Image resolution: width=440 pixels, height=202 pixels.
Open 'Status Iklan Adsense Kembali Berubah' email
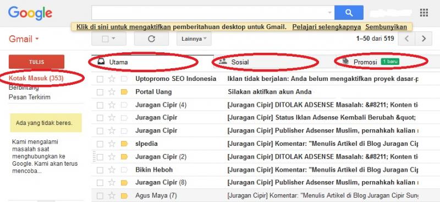(x=322, y=118)
